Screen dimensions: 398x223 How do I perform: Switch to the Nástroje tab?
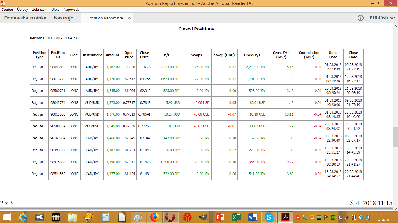coord(64,18)
